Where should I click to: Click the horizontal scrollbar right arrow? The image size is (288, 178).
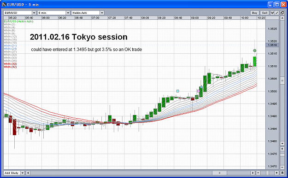(x=253, y=173)
